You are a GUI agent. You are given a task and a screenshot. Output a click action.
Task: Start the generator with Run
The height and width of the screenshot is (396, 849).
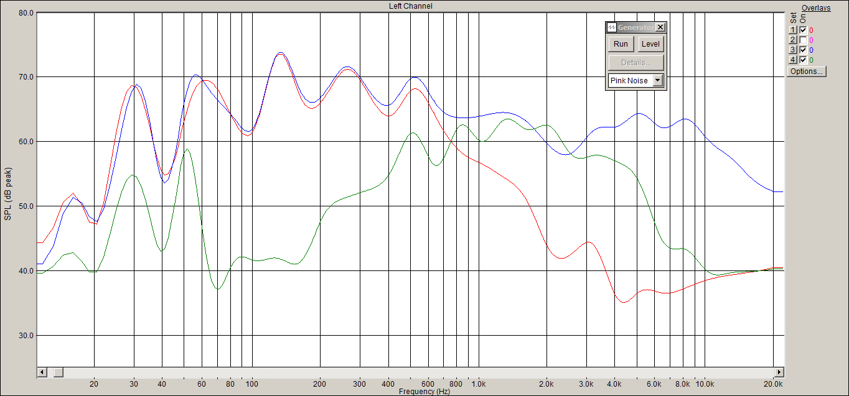(x=621, y=44)
